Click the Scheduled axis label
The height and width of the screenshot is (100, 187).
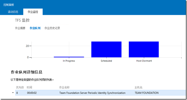point(106,61)
